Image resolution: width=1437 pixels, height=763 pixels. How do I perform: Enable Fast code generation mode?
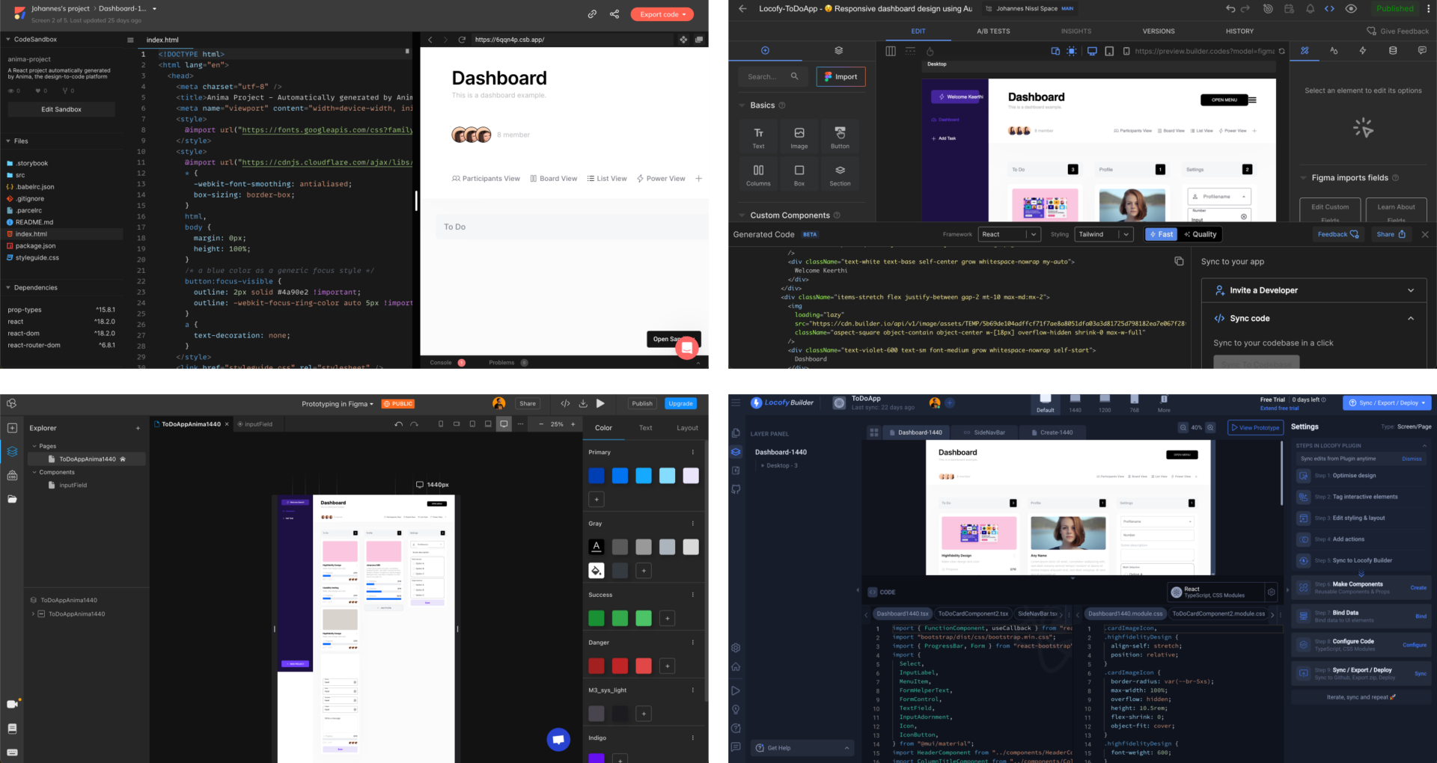1161,234
